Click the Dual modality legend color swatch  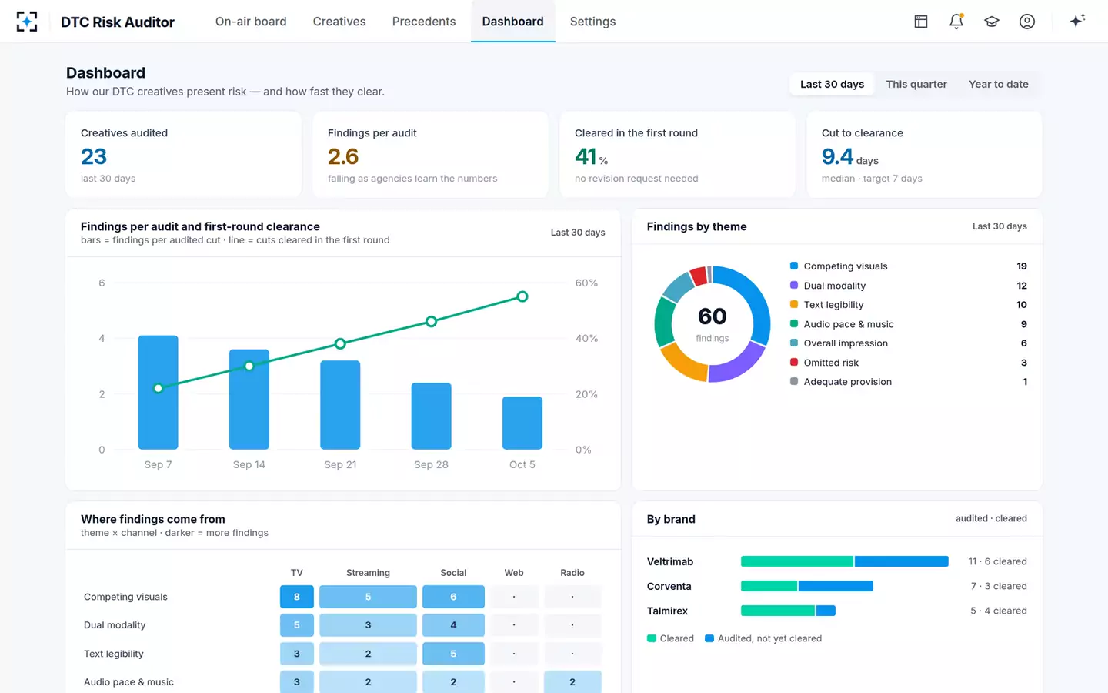(794, 285)
